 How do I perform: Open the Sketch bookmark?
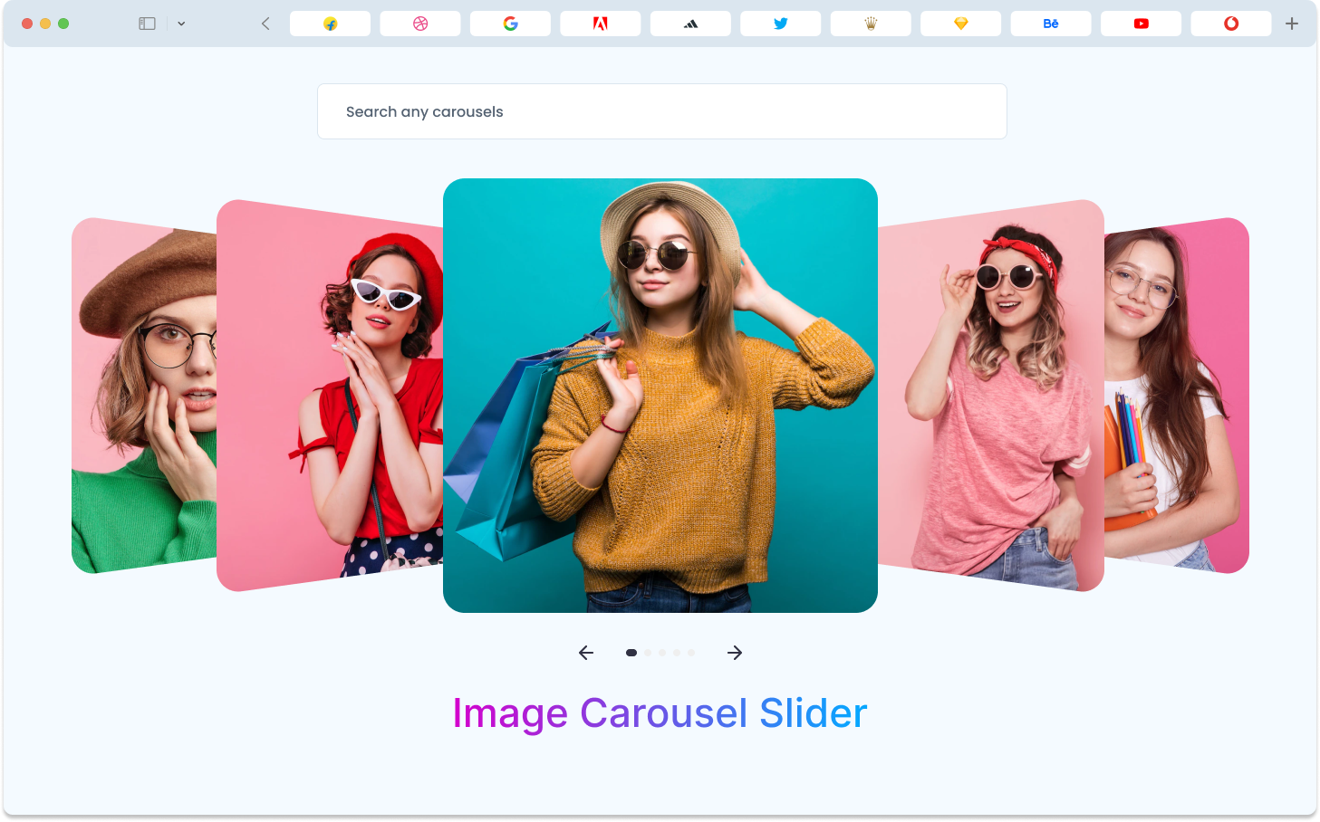pos(960,23)
